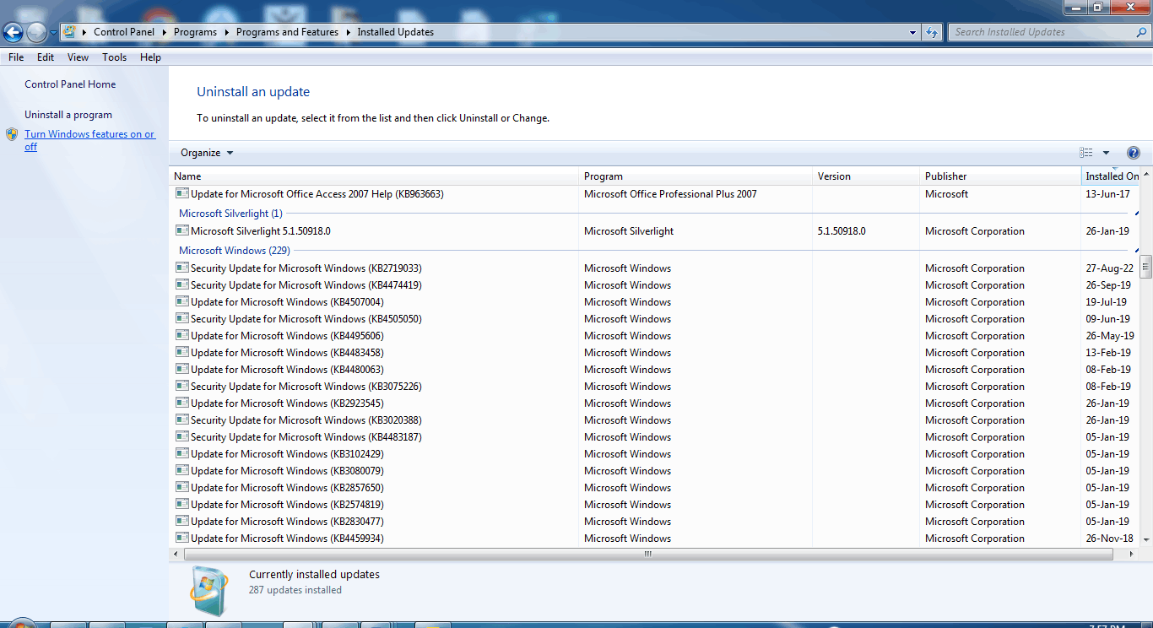Click the installed updates box icon in details pane
Image resolution: width=1153 pixels, height=628 pixels.
[208, 589]
